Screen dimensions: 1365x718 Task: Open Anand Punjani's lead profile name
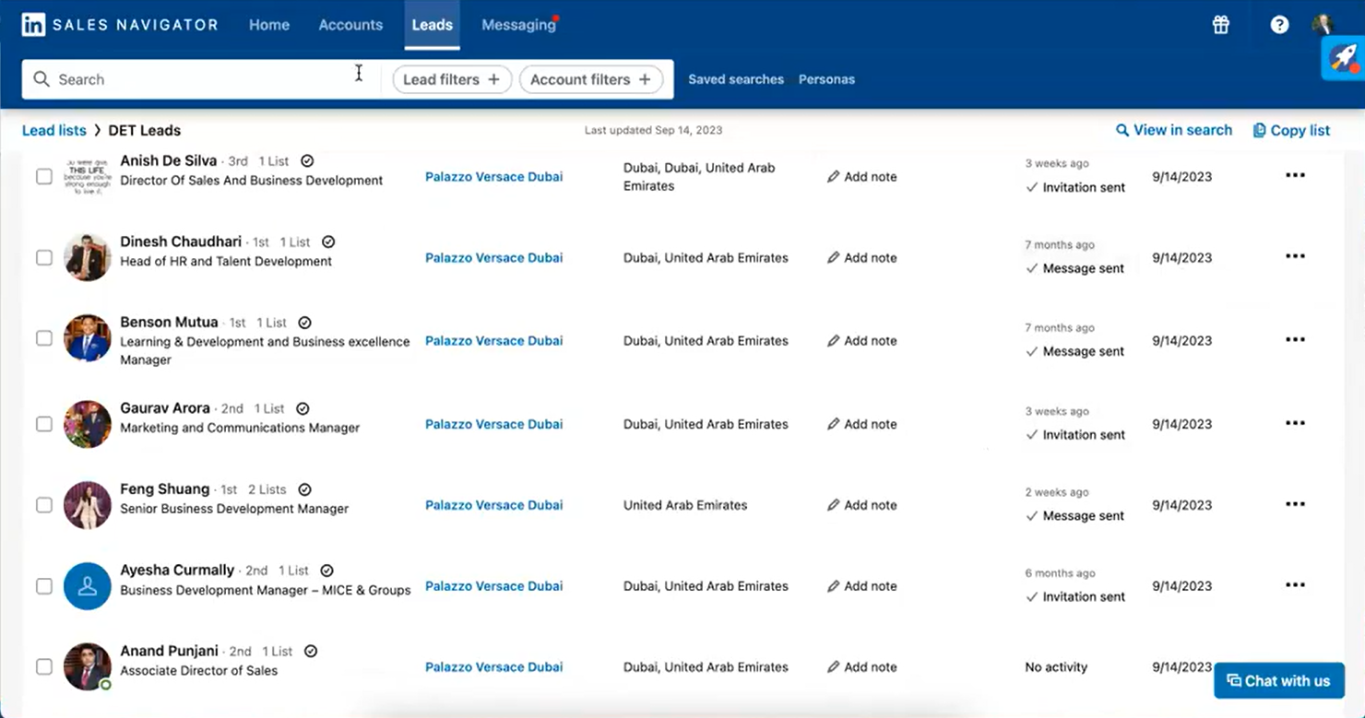coord(169,651)
